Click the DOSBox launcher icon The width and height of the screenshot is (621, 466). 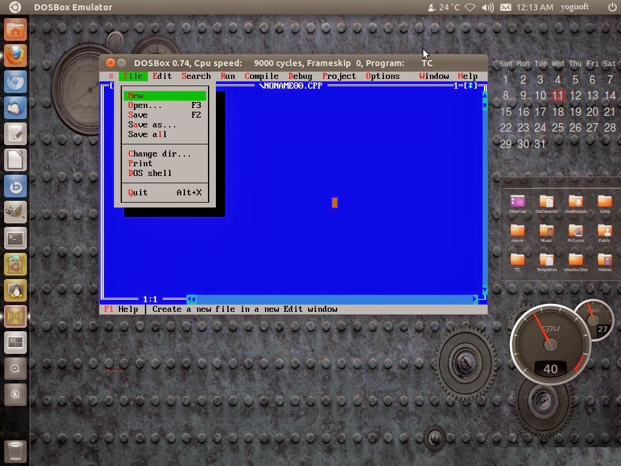15,317
